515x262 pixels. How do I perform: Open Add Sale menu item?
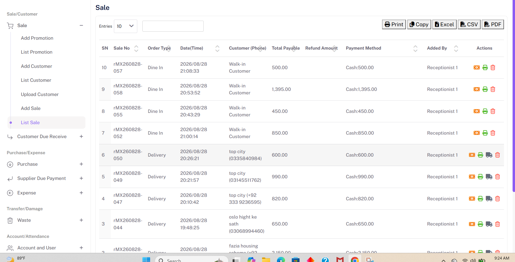(31, 108)
